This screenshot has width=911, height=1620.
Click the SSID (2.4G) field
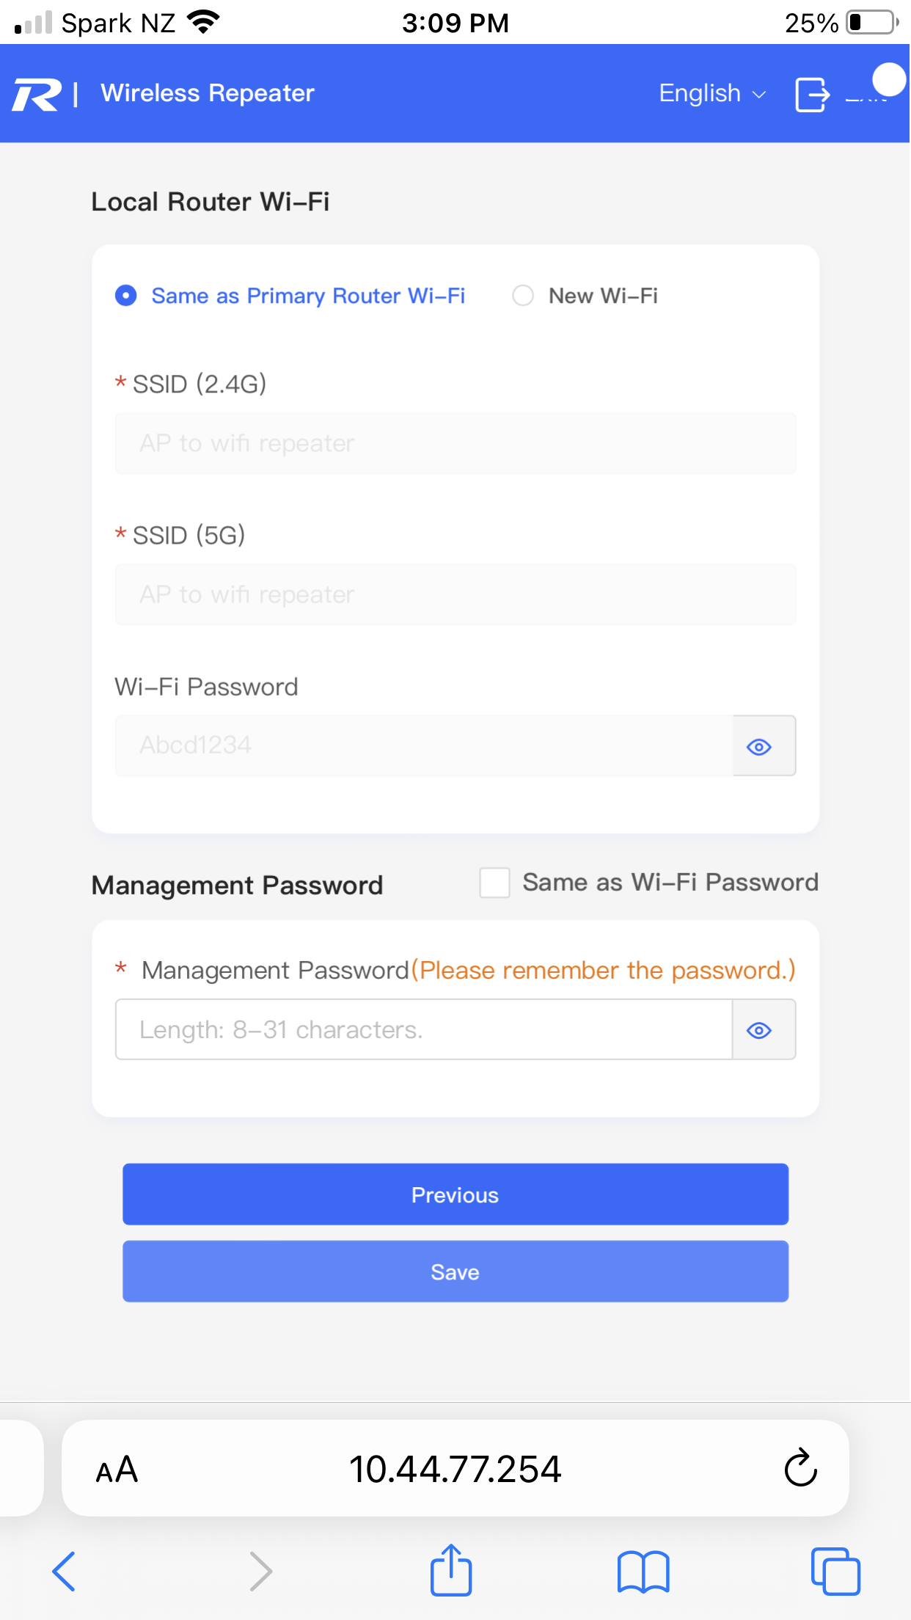[x=455, y=443]
